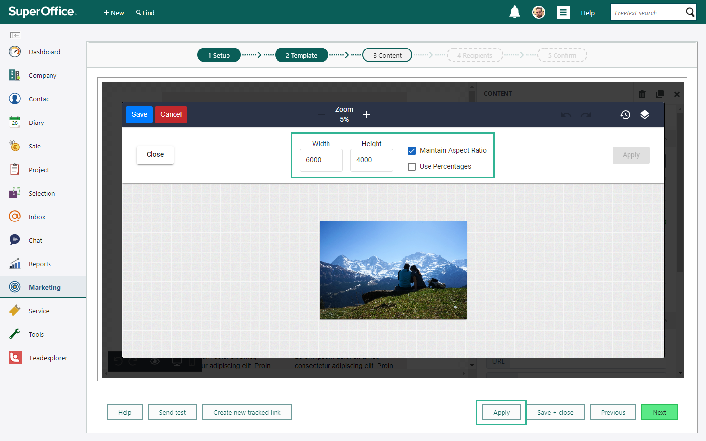Screen dimensions: 706x441
Task: Go to the Previous step
Action: coord(613,413)
